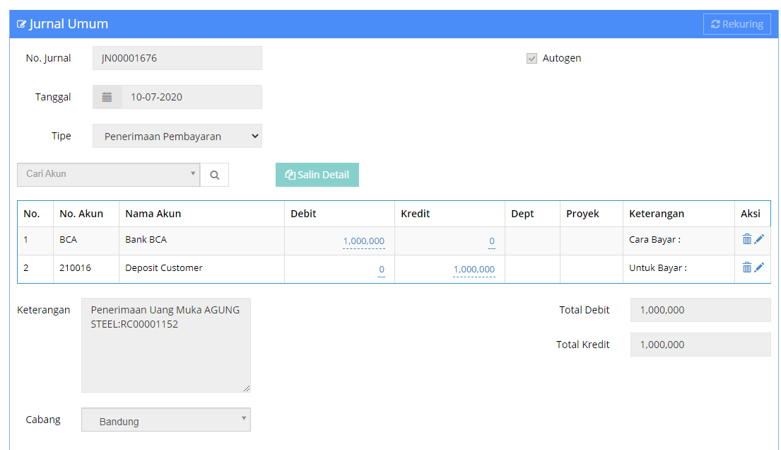Expand the Cari Akun account dropdown
The image size is (781, 450).
[108, 174]
